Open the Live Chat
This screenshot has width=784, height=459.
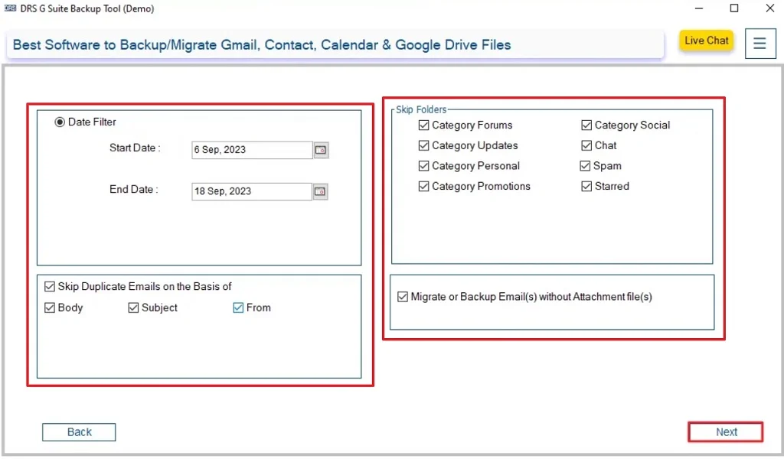tap(705, 41)
